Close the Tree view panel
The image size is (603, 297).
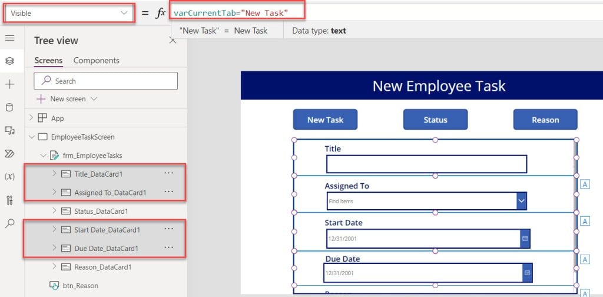click(173, 41)
